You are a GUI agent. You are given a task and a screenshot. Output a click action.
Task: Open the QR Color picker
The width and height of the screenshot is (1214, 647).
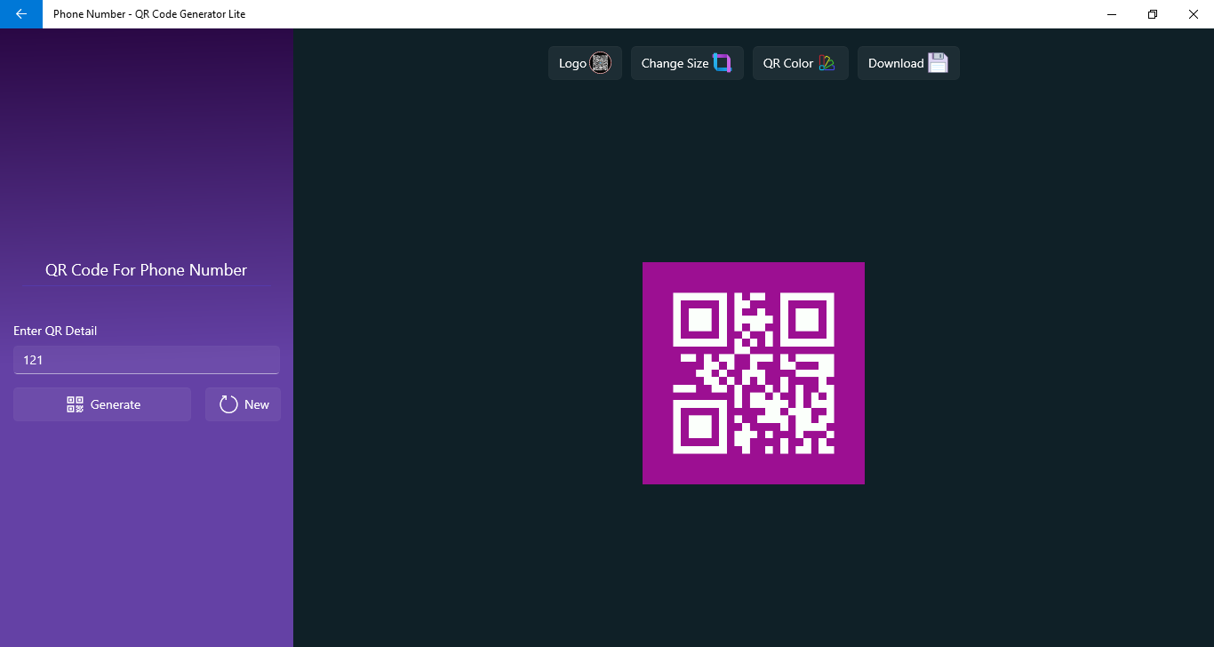tap(801, 63)
